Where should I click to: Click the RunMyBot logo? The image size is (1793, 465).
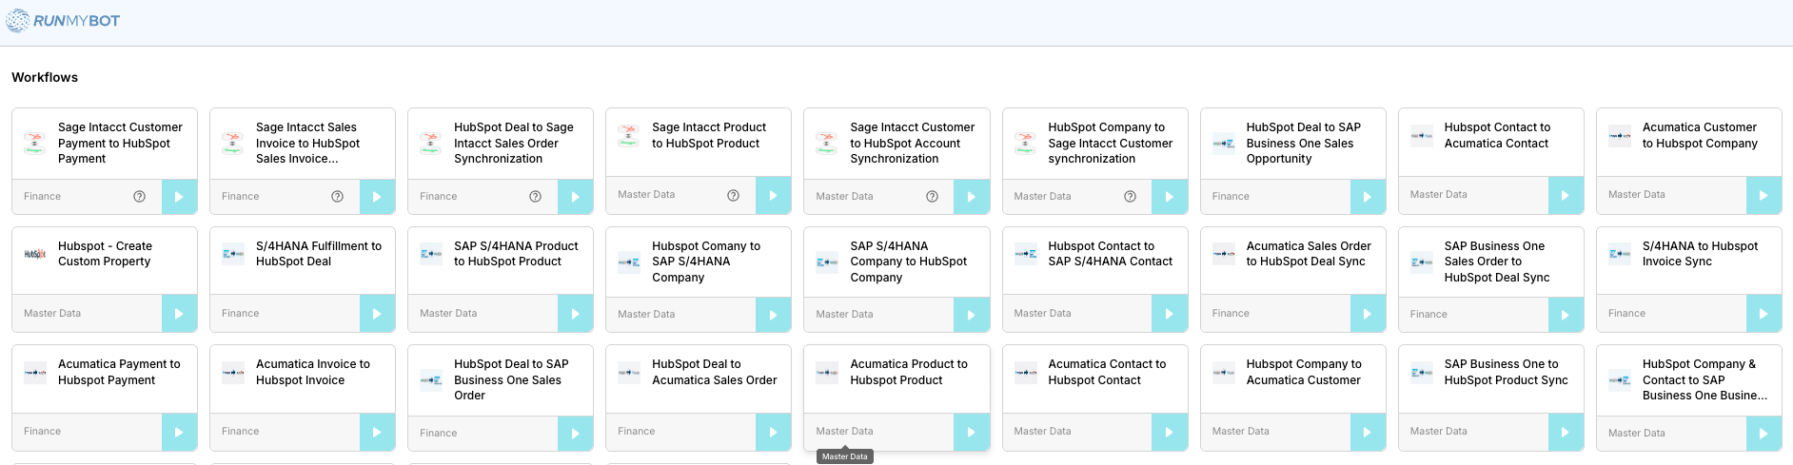(63, 21)
